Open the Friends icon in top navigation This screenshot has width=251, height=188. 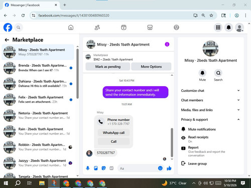(x=97, y=28)
